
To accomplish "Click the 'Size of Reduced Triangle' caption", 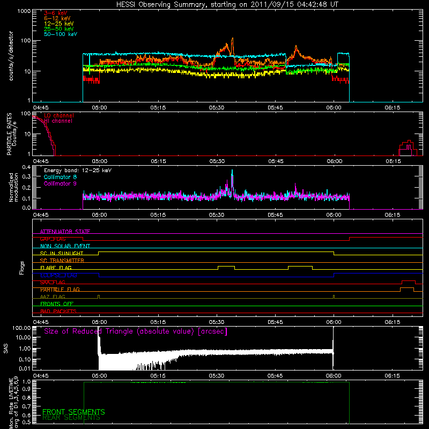I will click(136, 331).
